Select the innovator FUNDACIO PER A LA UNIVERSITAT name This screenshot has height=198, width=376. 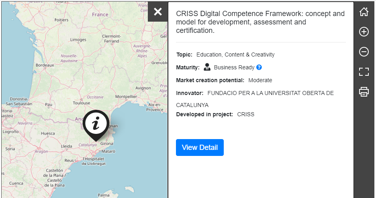270,93
